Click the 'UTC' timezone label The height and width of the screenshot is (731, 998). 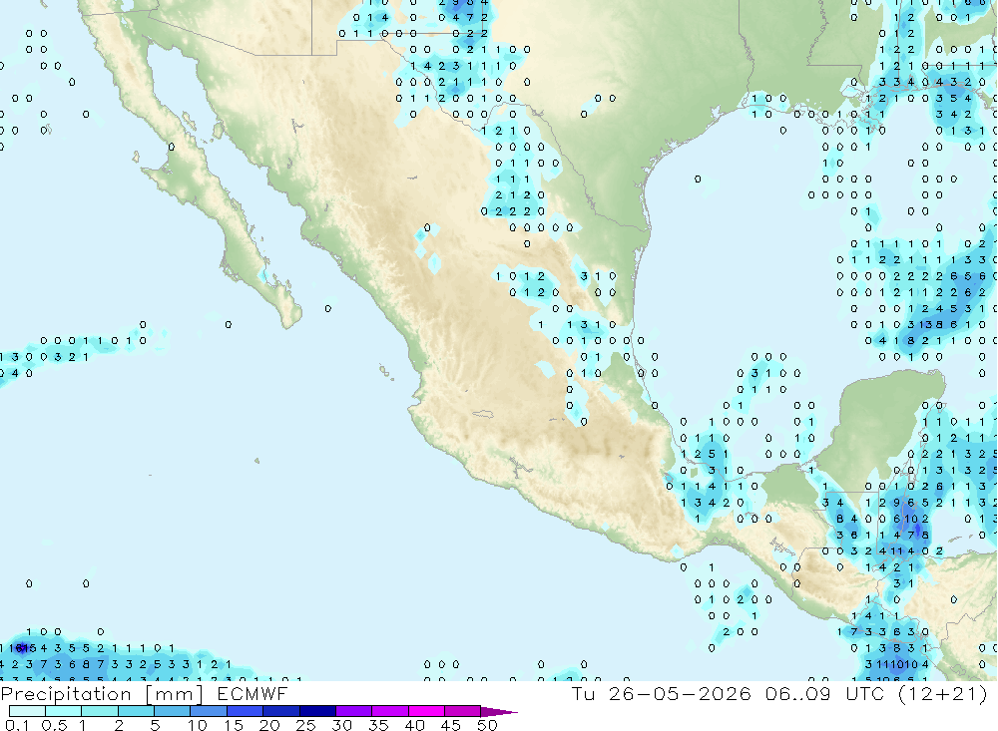point(865,694)
